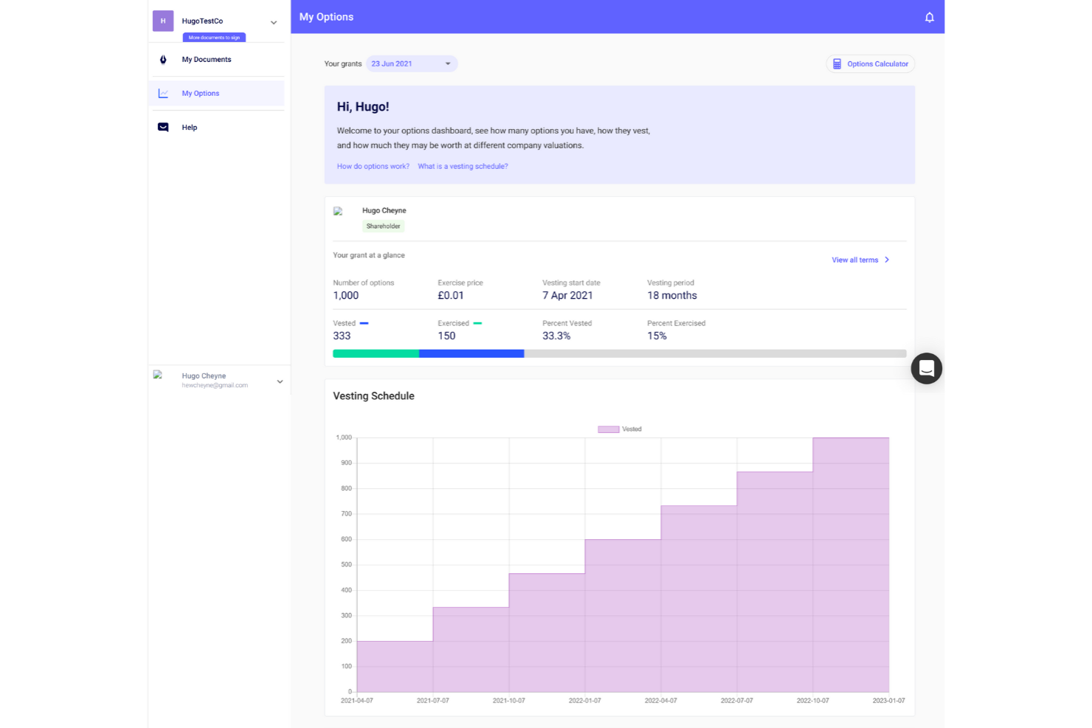Viewport: 1092px width, 728px height.
Task: Click the calculator icon in Options Calculator
Action: 837,63
